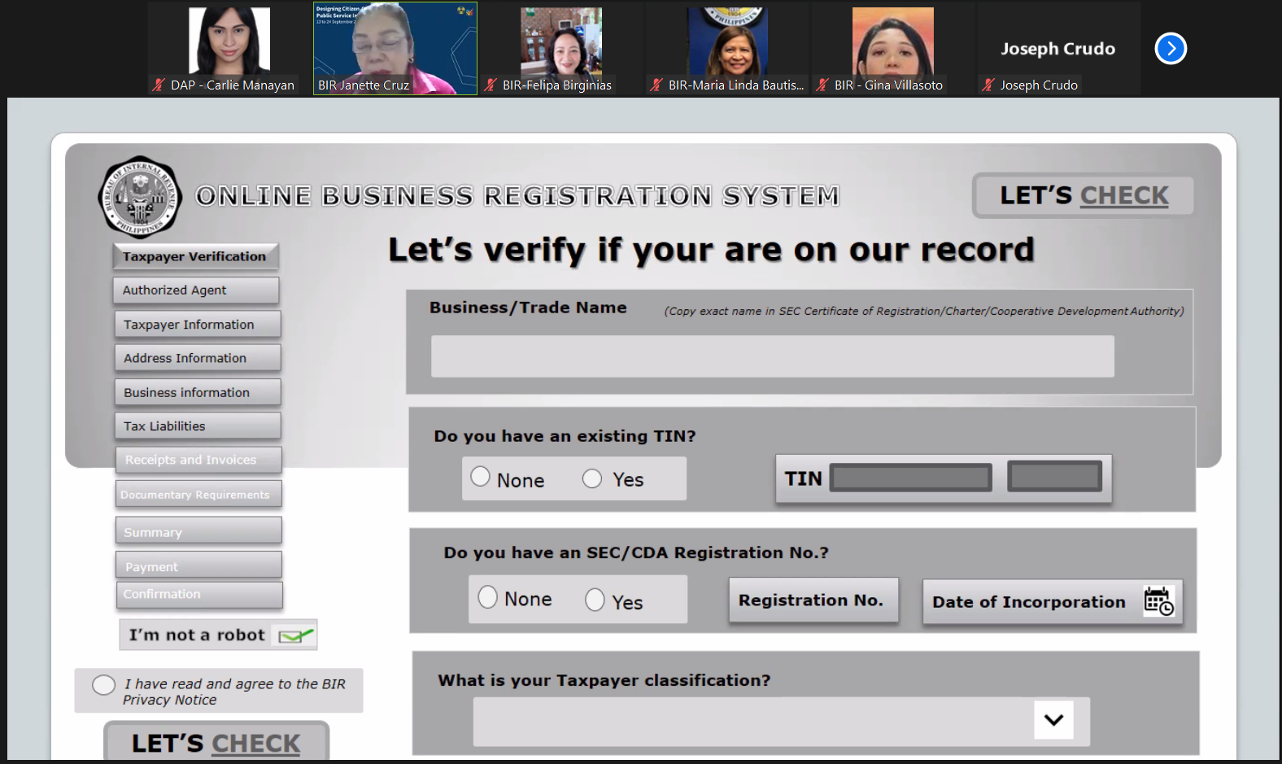
Task: Click the "Business/Trade Name" label
Action: pos(528,308)
